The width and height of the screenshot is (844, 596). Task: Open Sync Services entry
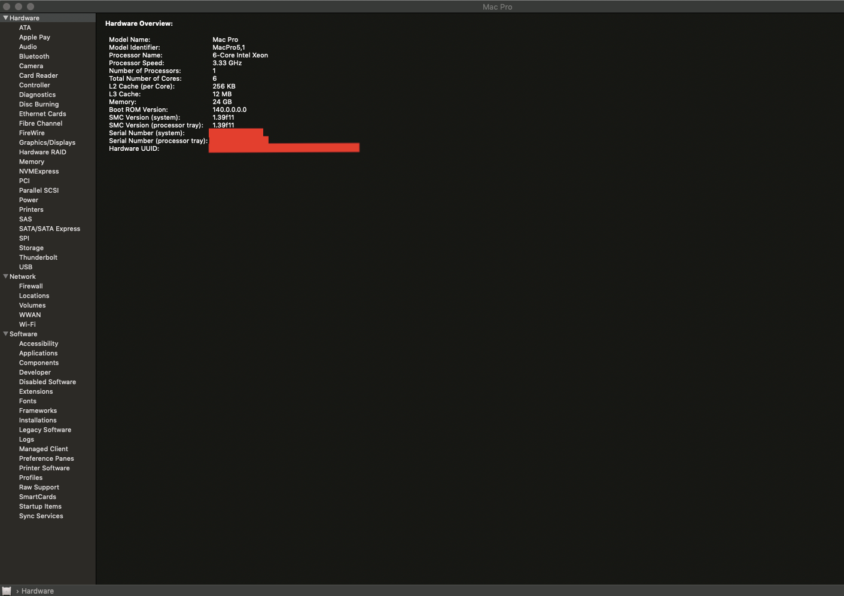pyautogui.click(x=41, y=516)
